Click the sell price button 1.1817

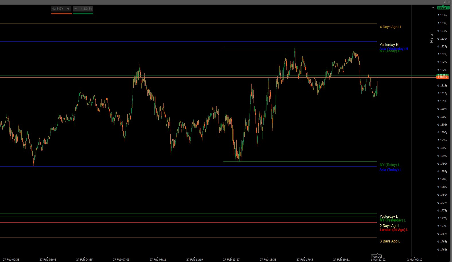[x=61, y=9]
